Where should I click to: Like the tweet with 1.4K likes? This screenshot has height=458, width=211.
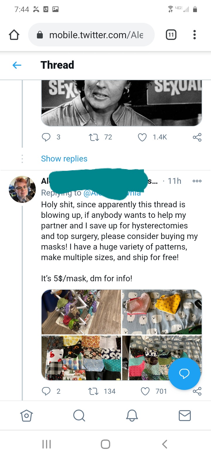142,137
